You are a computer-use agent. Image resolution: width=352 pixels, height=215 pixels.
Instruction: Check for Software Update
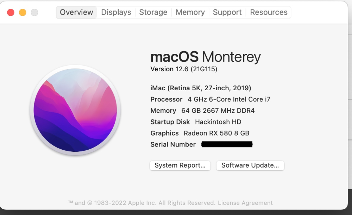point(250,165)
